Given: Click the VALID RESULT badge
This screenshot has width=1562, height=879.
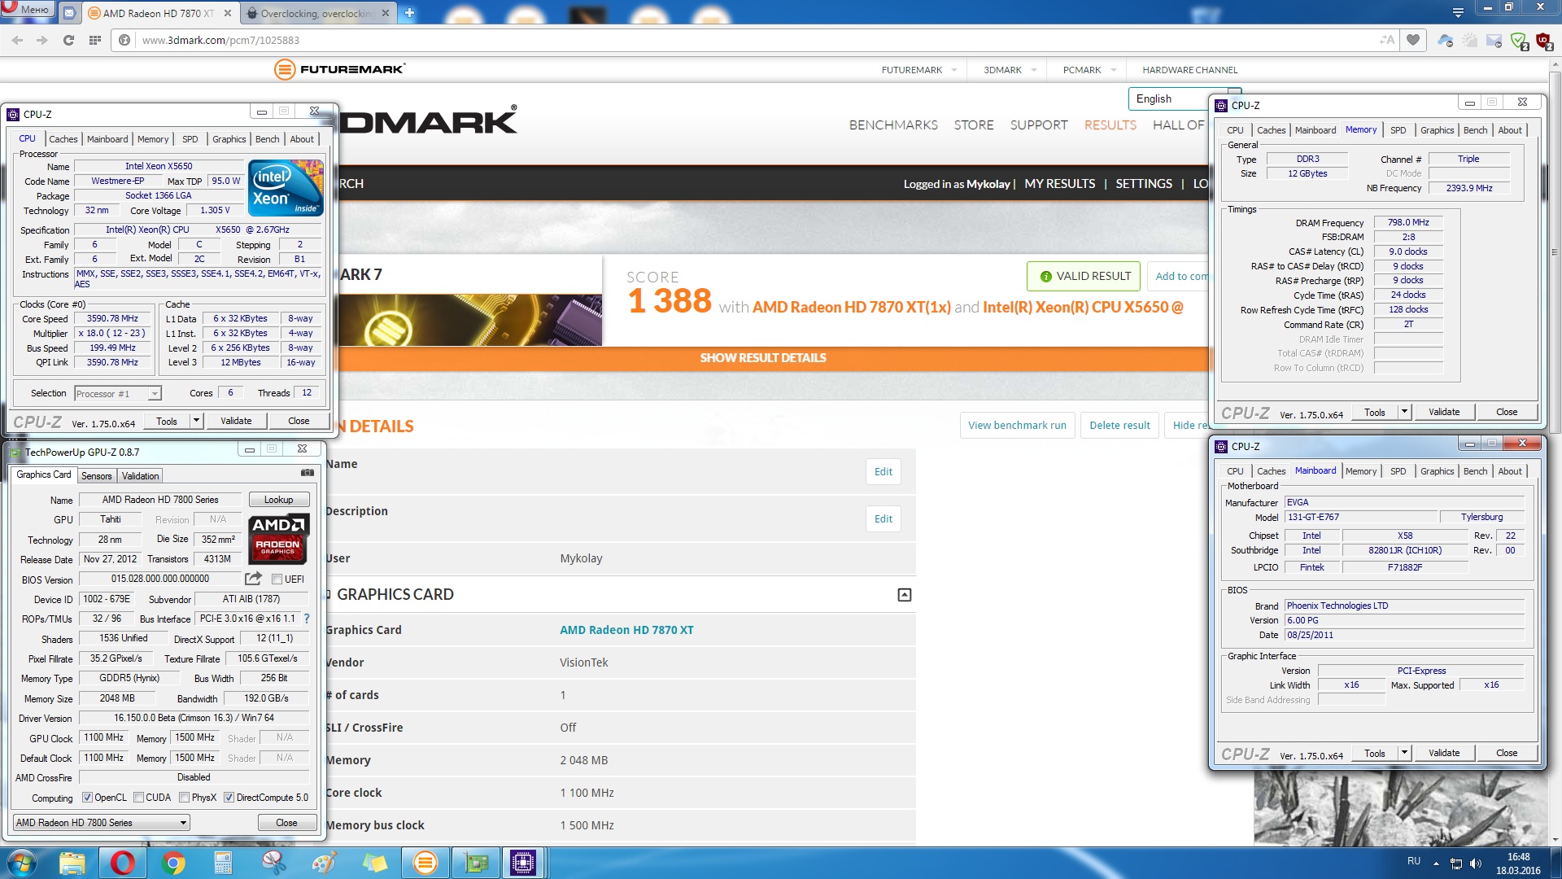Looking at the screenshot, I should (1084, 276).
